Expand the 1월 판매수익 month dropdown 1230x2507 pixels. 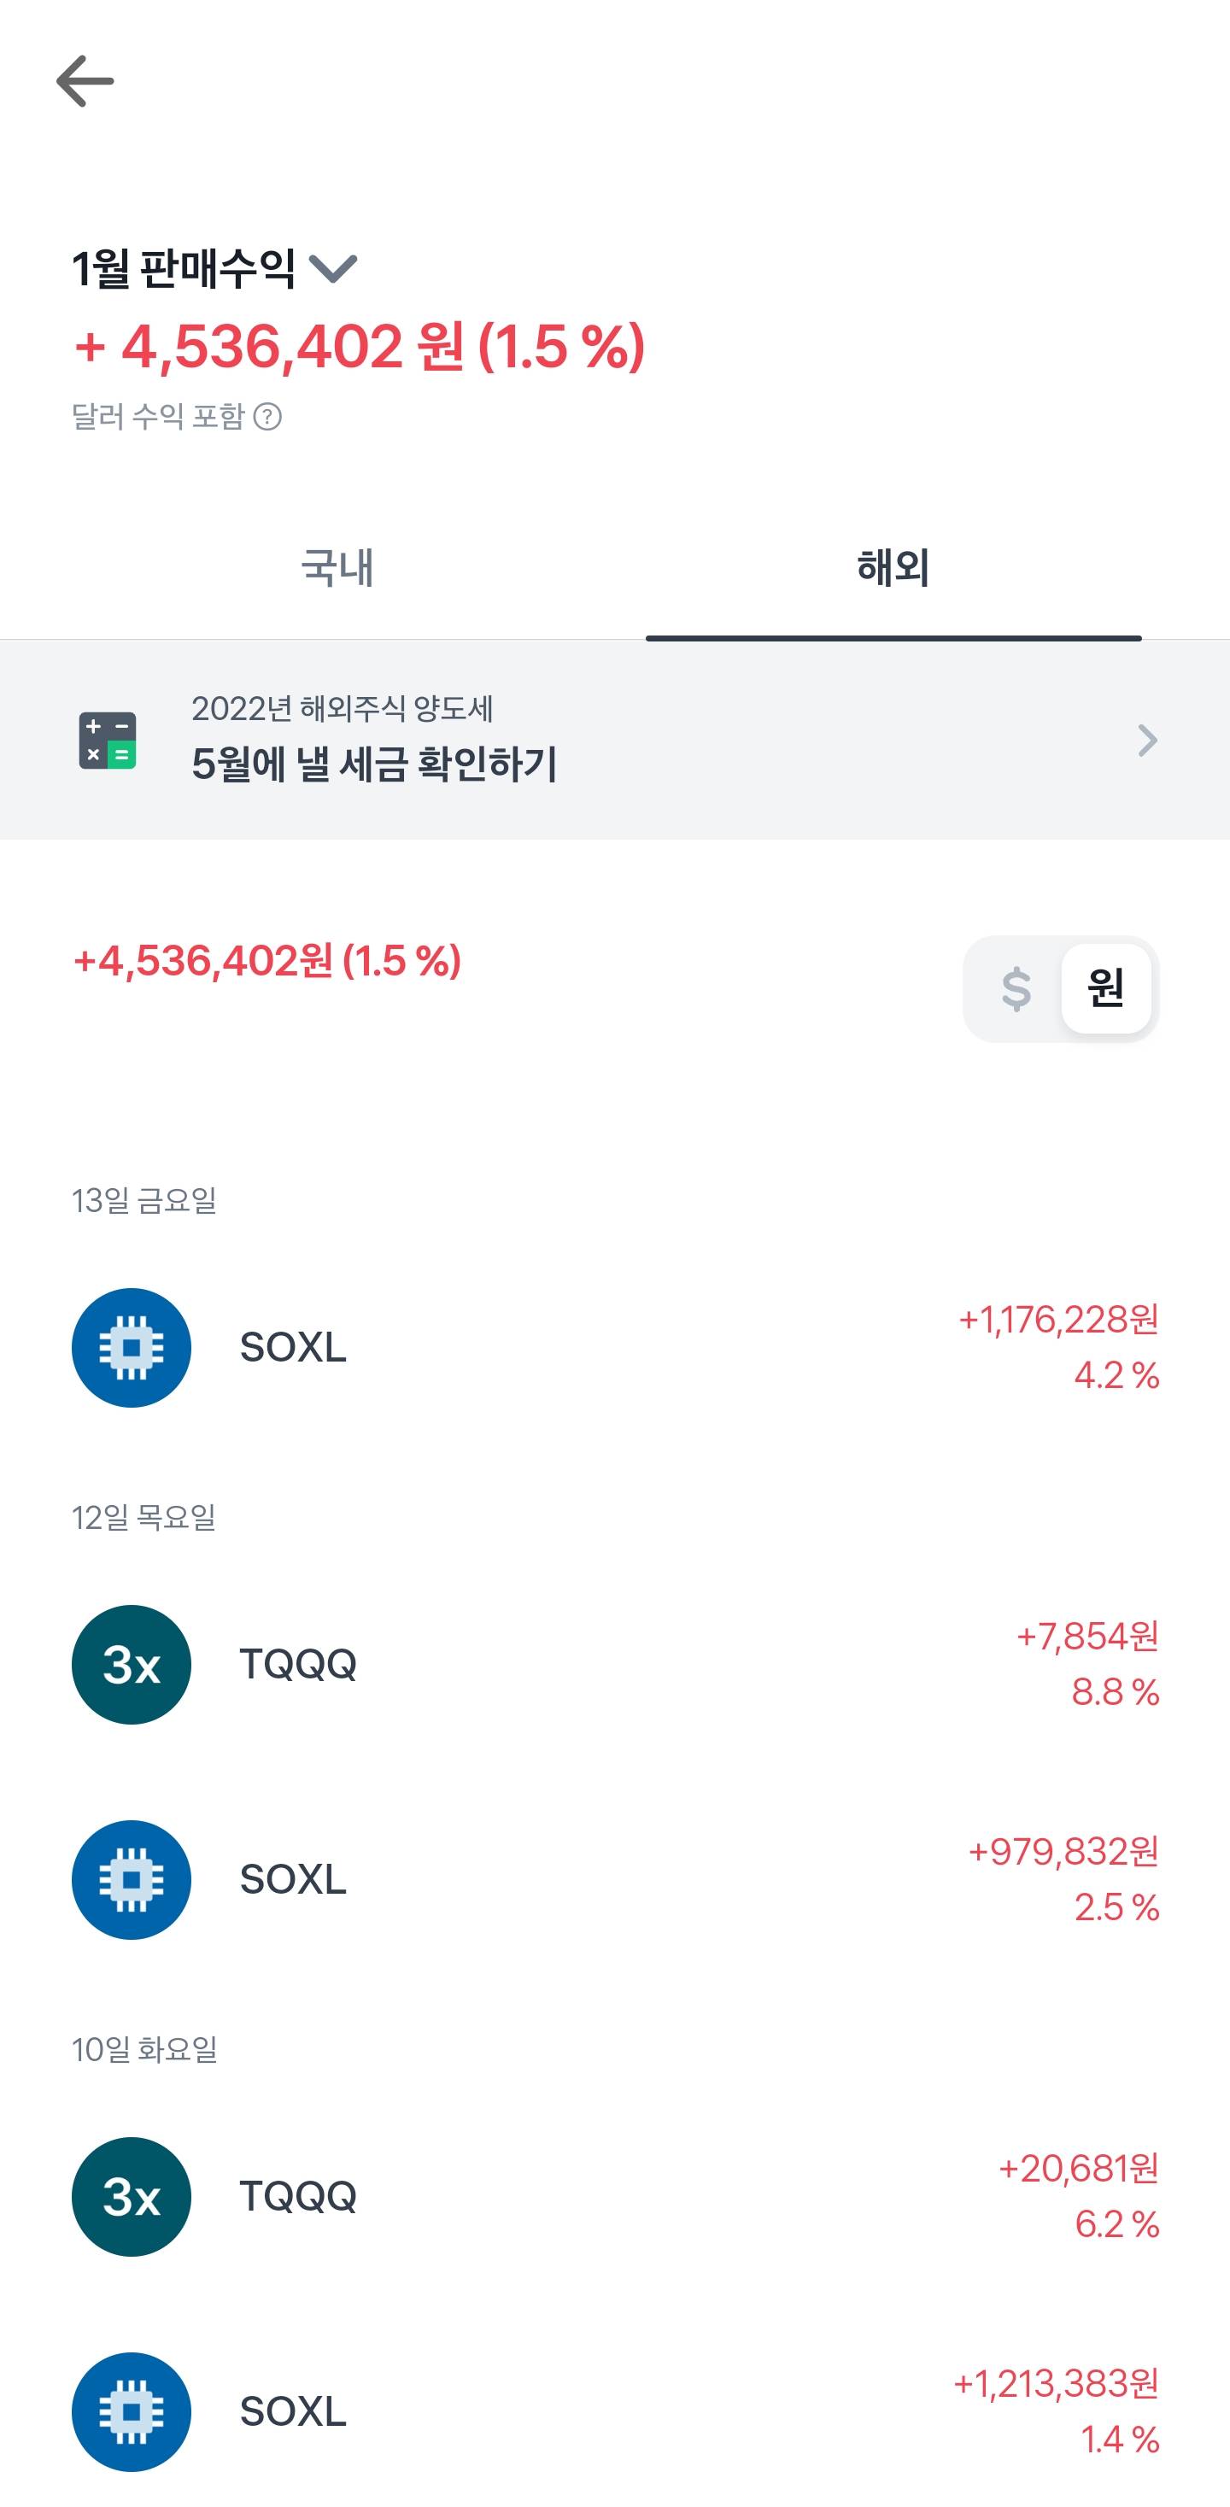333,267
